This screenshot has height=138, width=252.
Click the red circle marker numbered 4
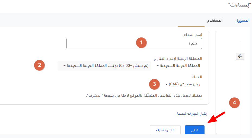click(234, 103)
